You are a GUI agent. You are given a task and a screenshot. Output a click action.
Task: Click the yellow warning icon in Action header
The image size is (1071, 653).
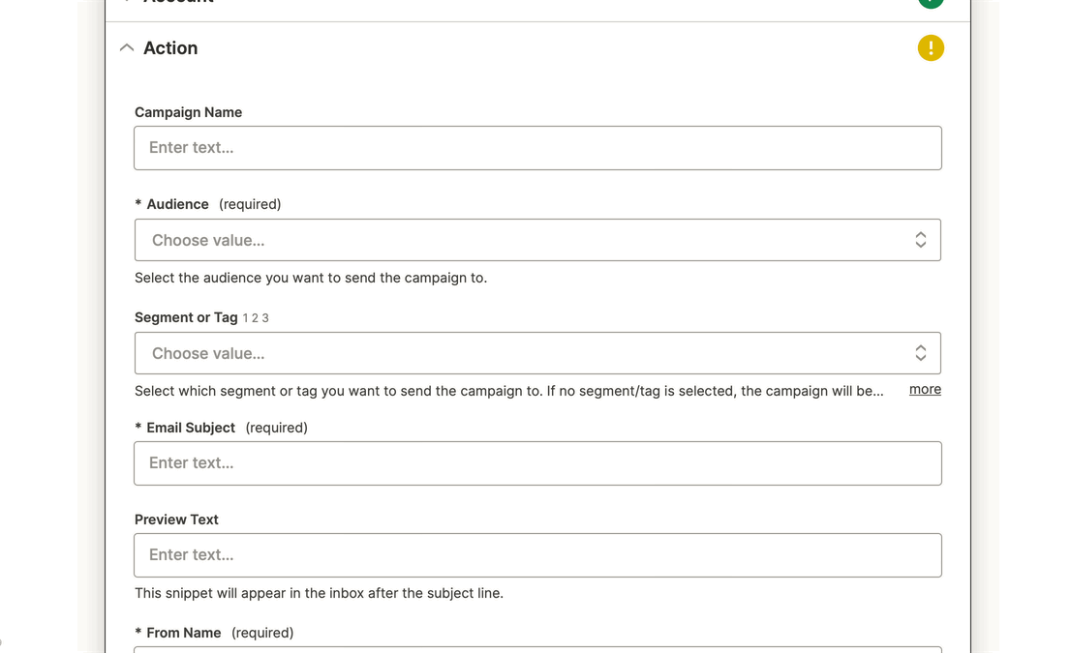click(931, 47)
